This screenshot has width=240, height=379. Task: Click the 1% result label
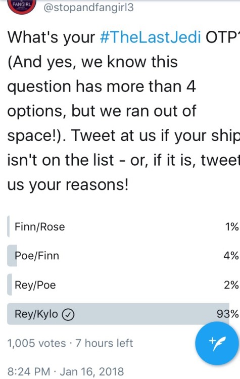pos(232,227)
